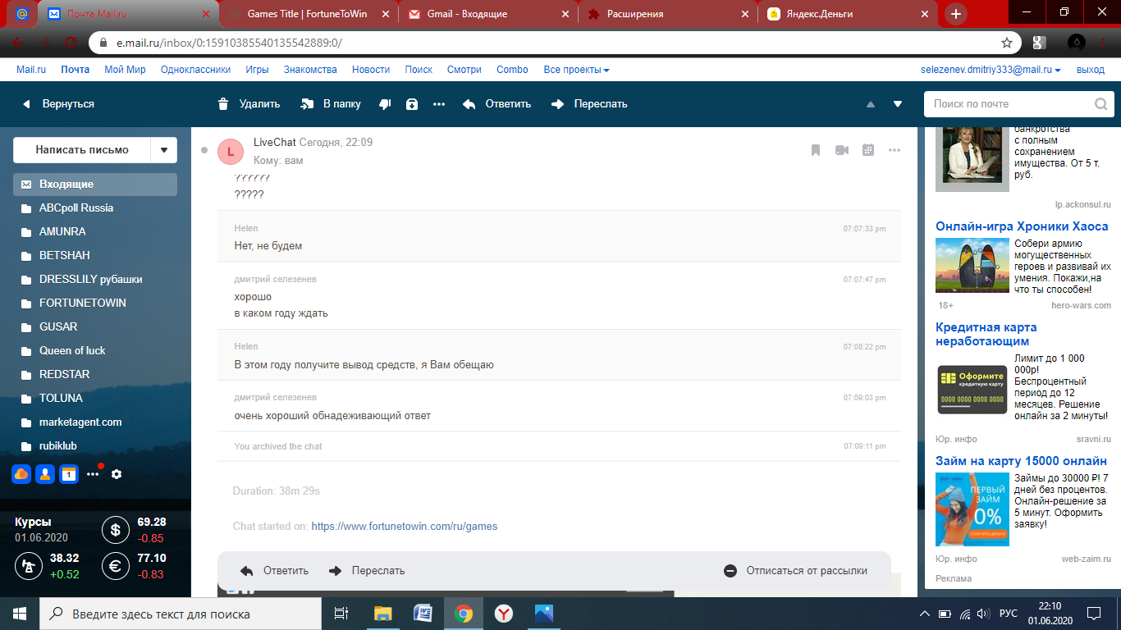Open Входящие folder
This screenshot has height=630, width=1121.
tap(95, 185)
